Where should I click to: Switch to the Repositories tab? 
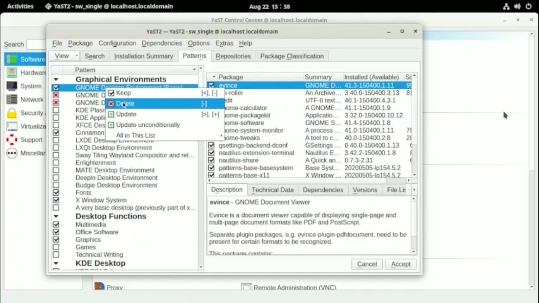[233, 56]
